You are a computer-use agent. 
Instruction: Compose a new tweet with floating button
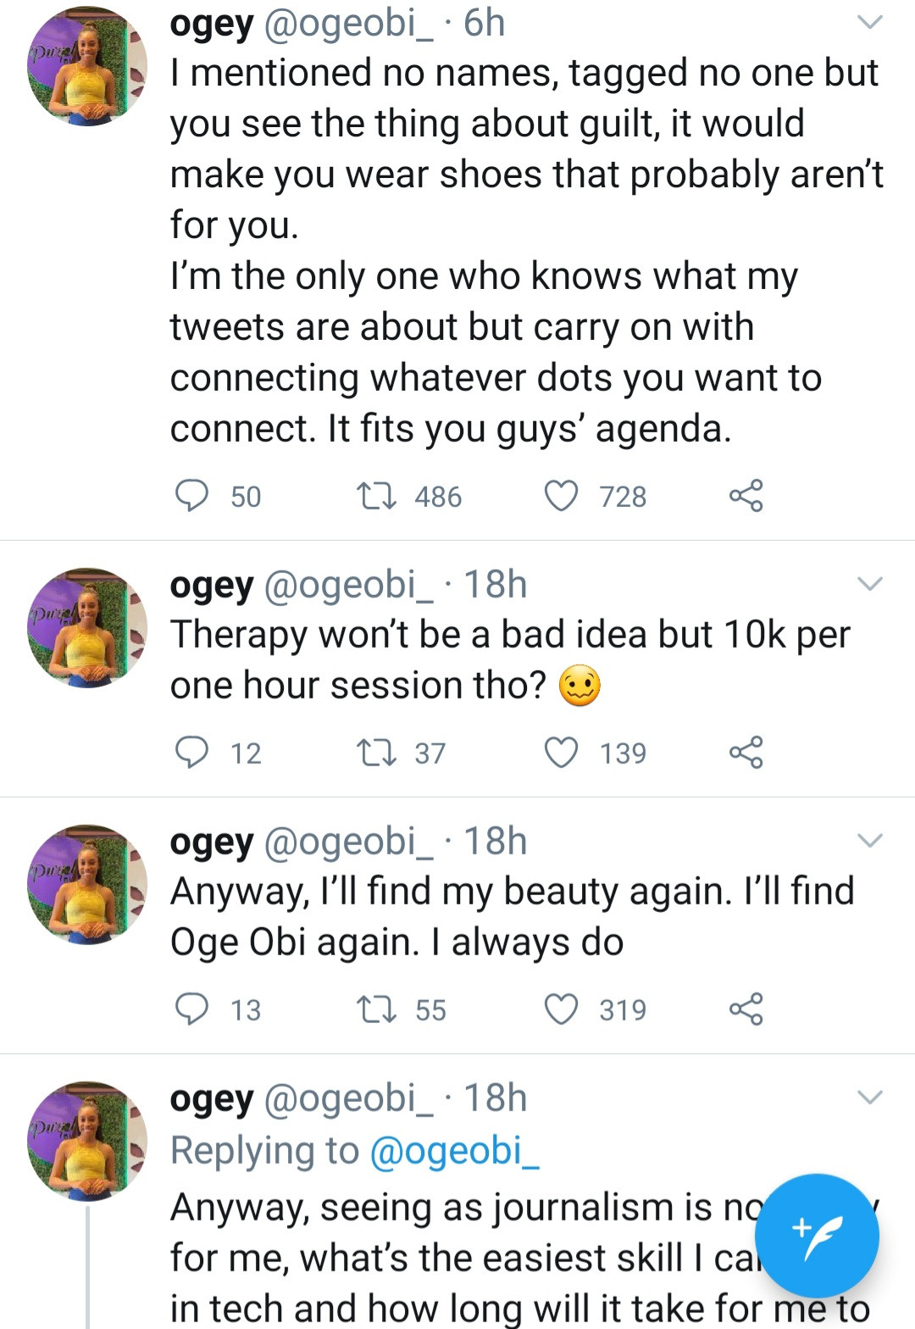[x=817, y=1235]
